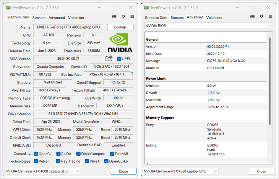Click Minimum power limit 5.0 W
This screenshot has width=279, height=179.
coord(211,86)
